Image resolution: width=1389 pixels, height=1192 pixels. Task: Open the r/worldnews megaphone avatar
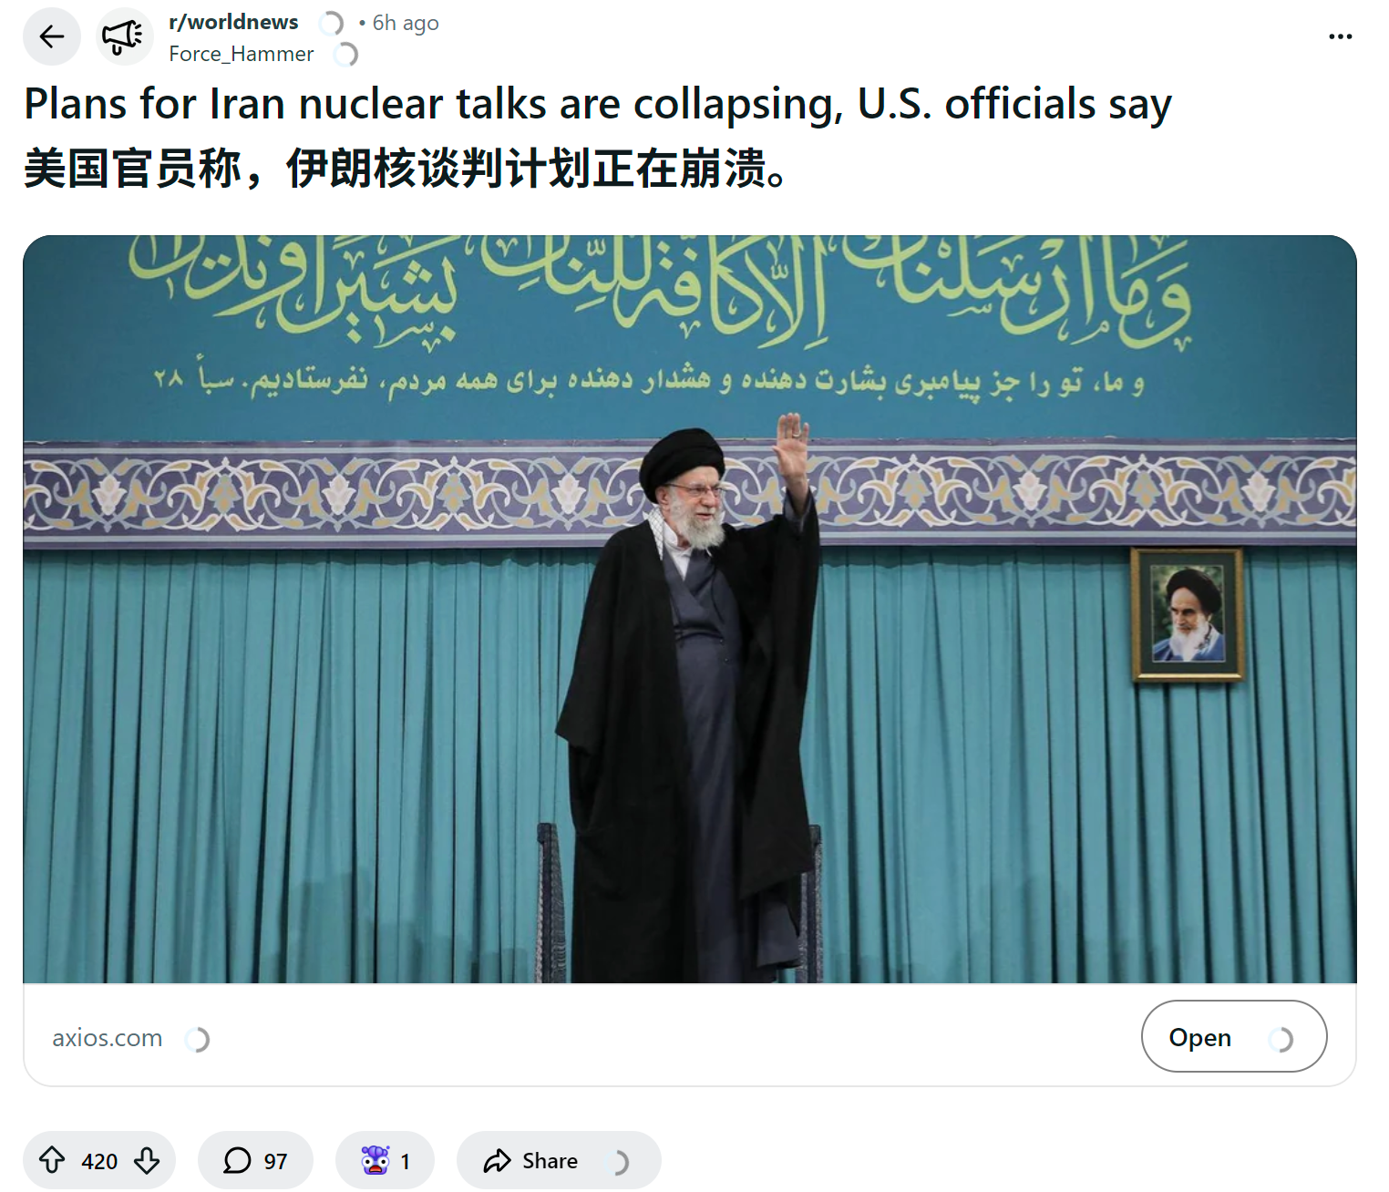tap(124, 36)
